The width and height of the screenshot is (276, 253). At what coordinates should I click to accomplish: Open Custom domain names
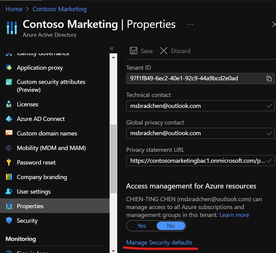click(47, 134)
